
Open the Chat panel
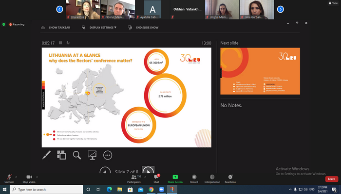pyautogui.click(x=156, y=178)
